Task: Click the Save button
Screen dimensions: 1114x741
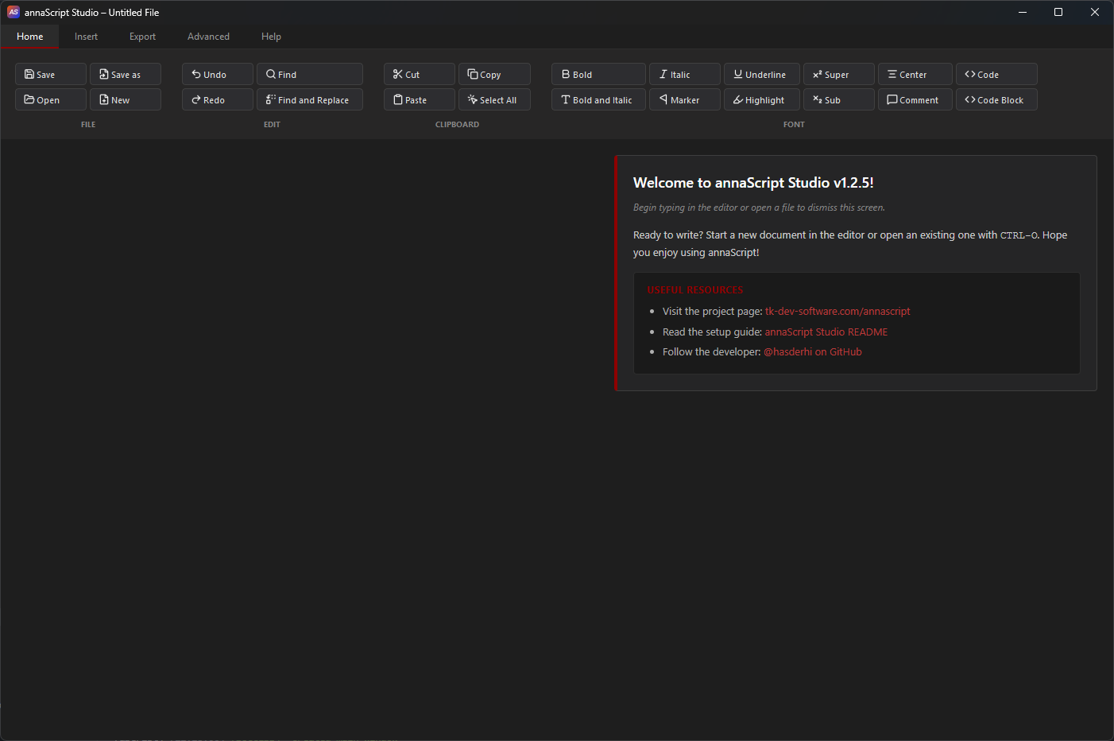Action: (x=51, y=74)
